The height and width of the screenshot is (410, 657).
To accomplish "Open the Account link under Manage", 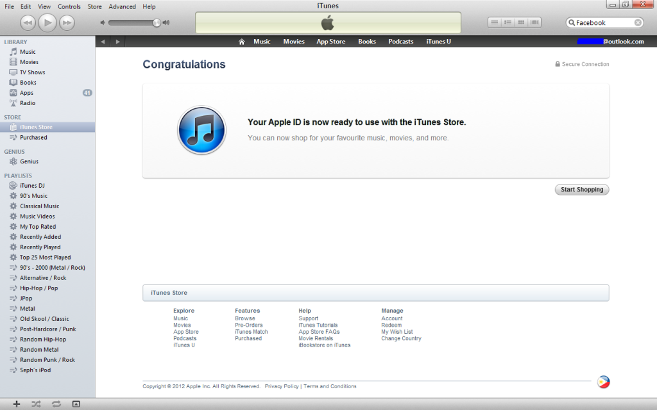I will click(392, 318).
